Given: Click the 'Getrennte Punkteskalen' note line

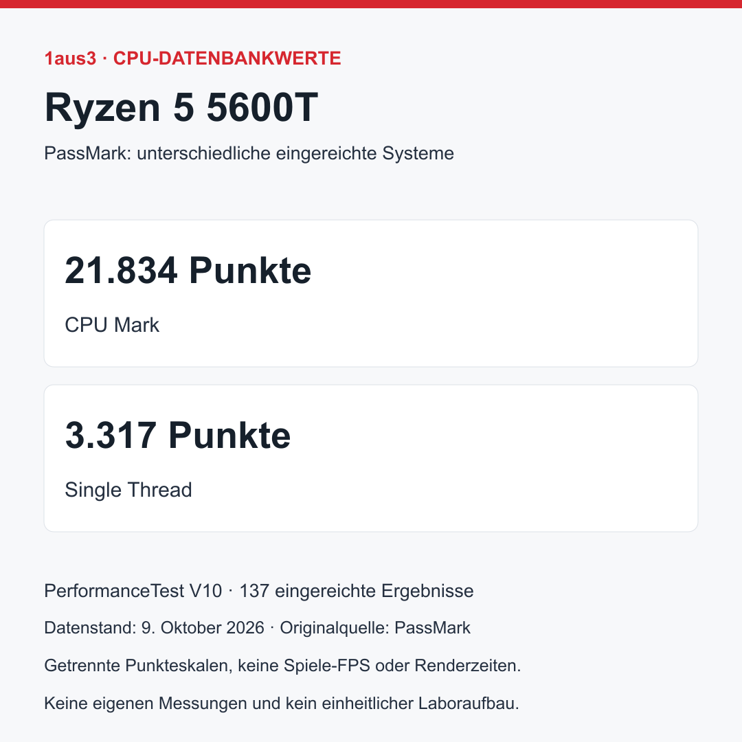Looking at the screenshot, I should coord(282,666).
